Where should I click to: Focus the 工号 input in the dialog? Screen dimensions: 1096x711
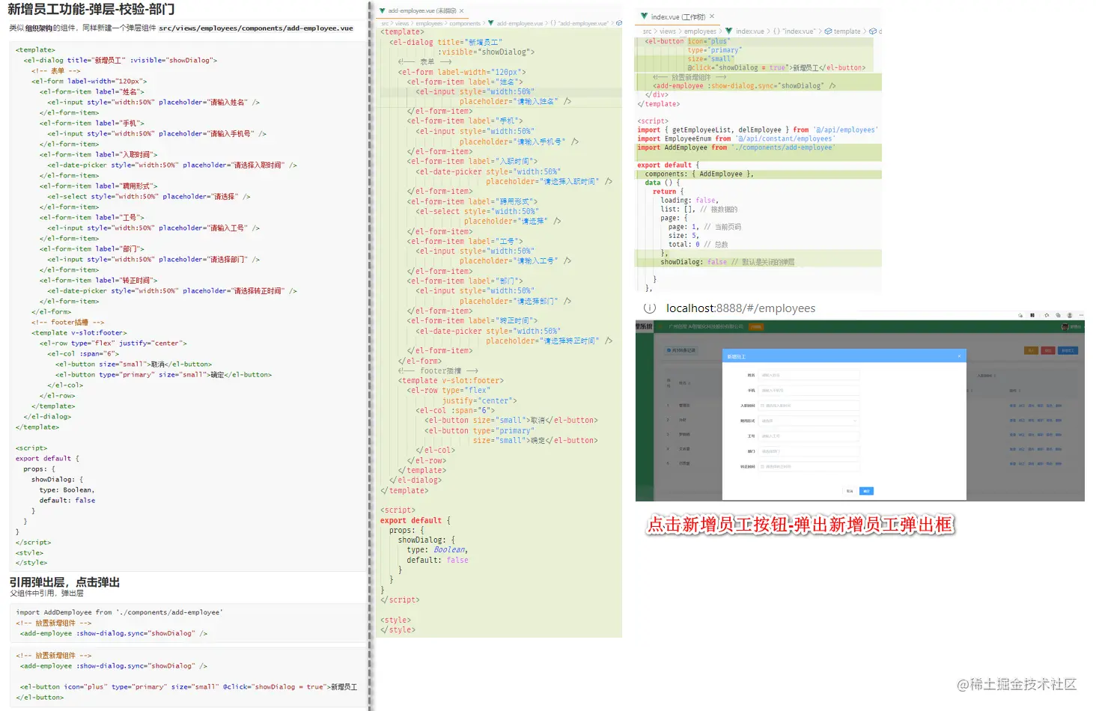point(809,436)
